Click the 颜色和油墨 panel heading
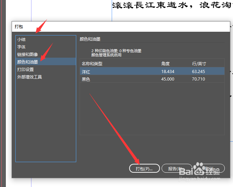233x187 pixels. pyautogui.click(x=90, y=39)
